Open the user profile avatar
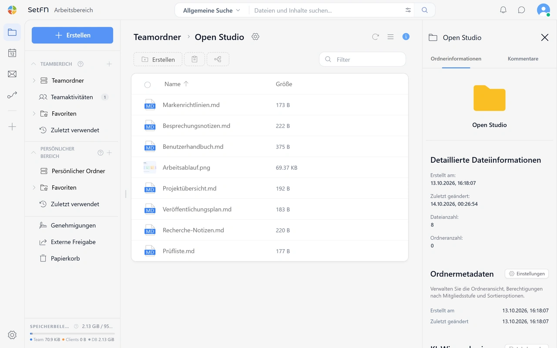This screenshot has height=348, width=557. click(x=543, y=10)
